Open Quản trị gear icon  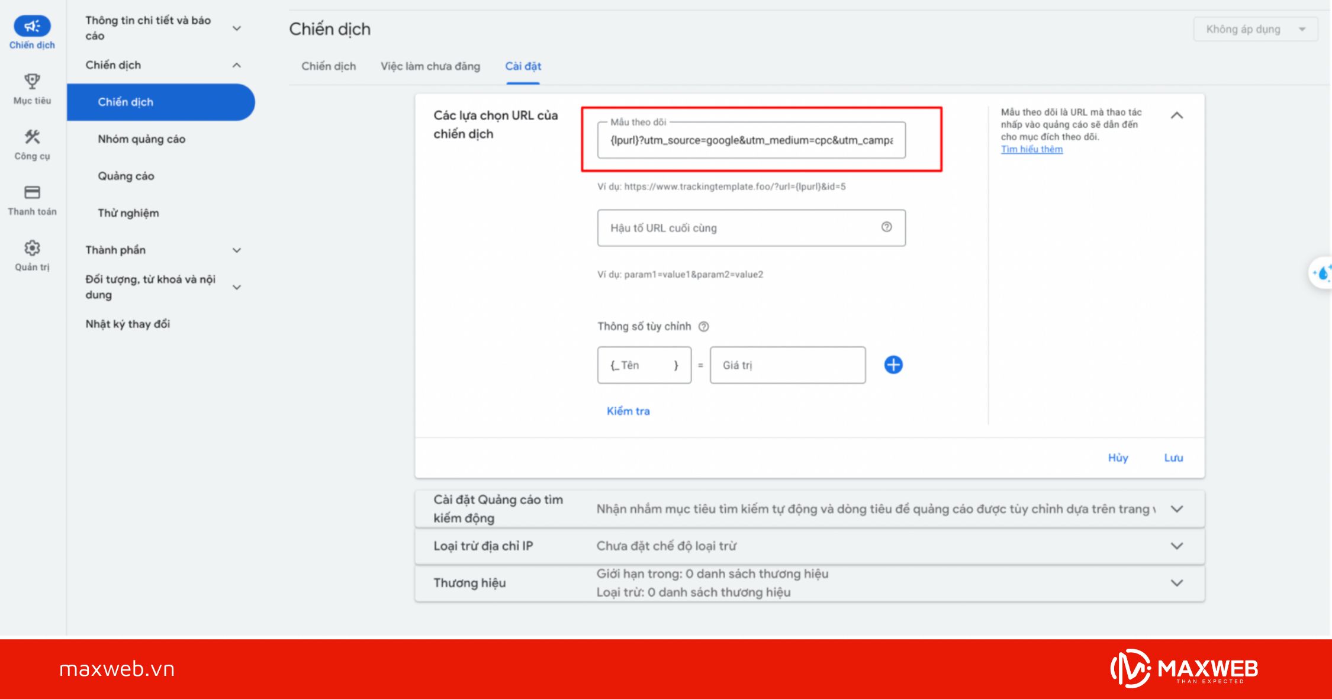(x=32, y=248)
